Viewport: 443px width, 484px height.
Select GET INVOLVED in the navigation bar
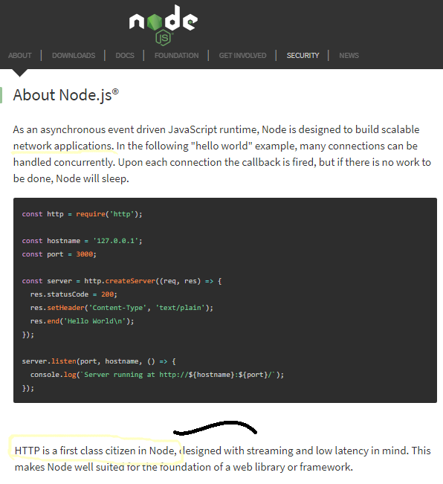(242, 56)
